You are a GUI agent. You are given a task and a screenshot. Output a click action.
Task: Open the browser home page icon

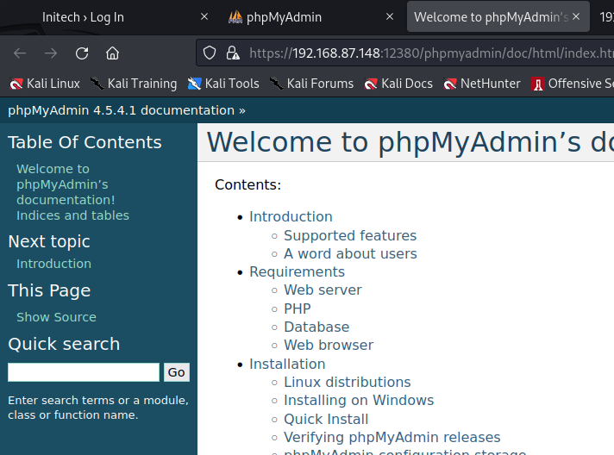click(112, 53)
